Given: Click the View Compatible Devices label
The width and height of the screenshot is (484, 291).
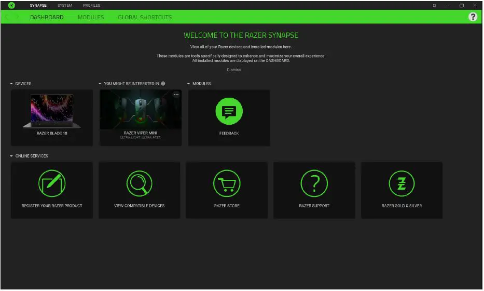Looking at the screenshot, I should pyautogui.click(x=139, y=206).
